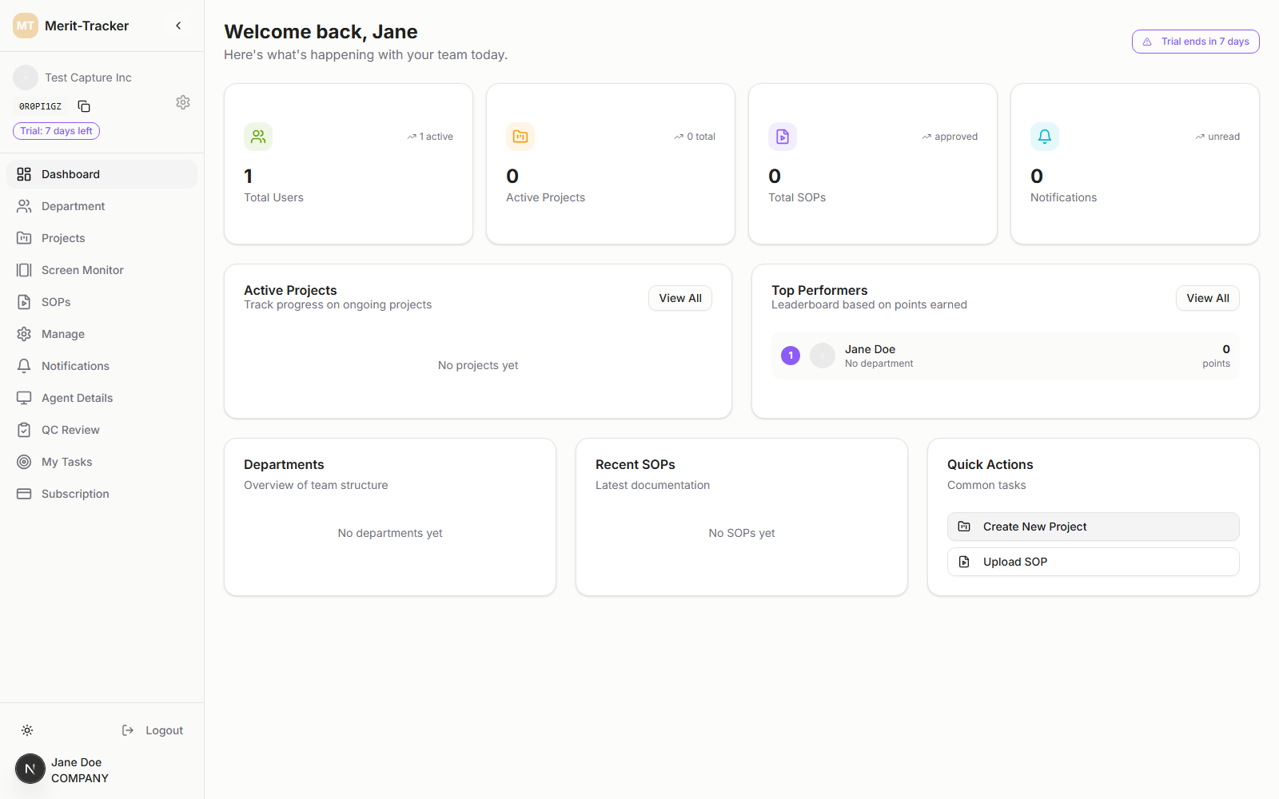Screen dimensions: 1279x799
Task: Click the rank 1 purple badge
Action: click(x=791, y=356)
